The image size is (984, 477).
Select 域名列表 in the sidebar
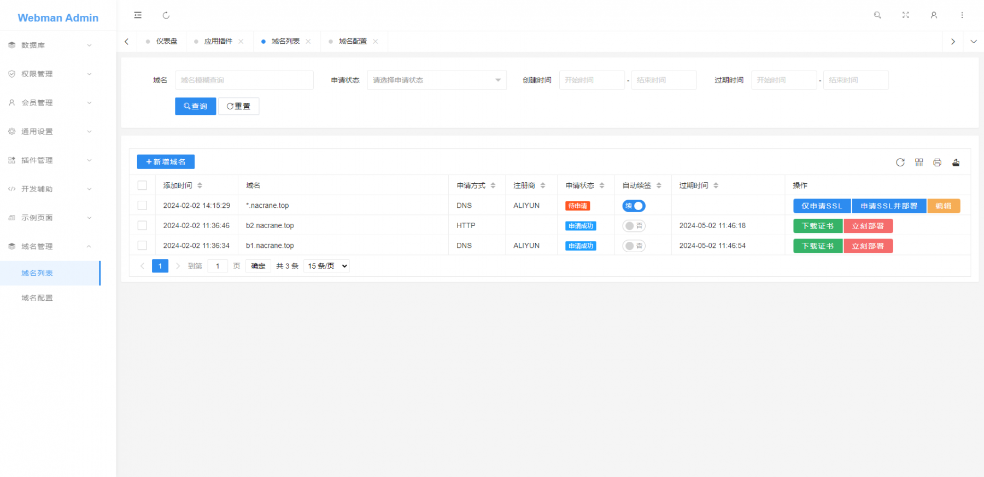point(50,273)
